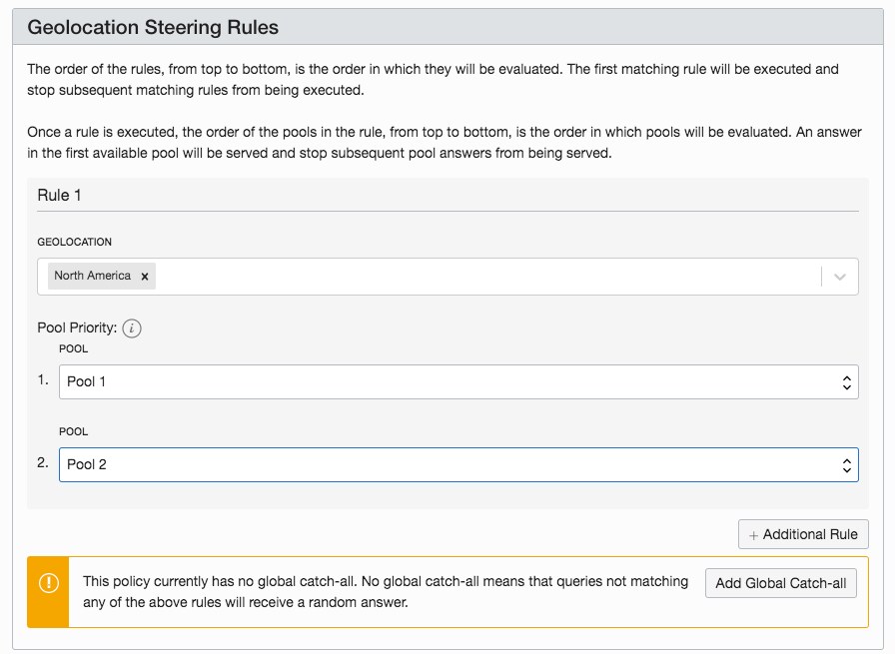
Task: Select the North America tag label
Action: click(92, 276)
